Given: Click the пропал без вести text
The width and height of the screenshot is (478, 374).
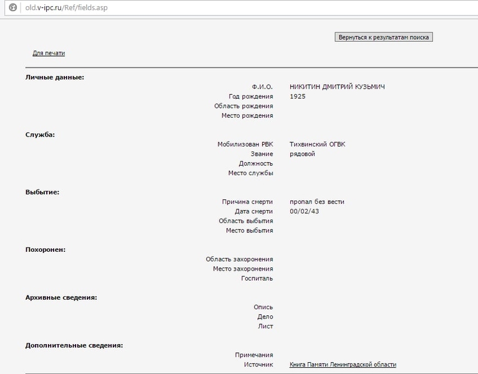Looking at the screenshot, I should point(317,201).
